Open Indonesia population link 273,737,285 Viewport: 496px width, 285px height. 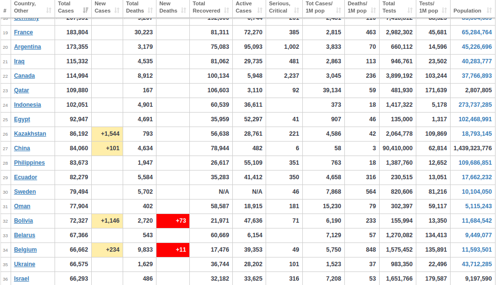(475, 105)
